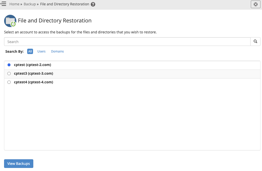Image resolution: width=262 pixels, height=171 pixels.
Task: Select the cptest account radio button
Action: (9, 65)
